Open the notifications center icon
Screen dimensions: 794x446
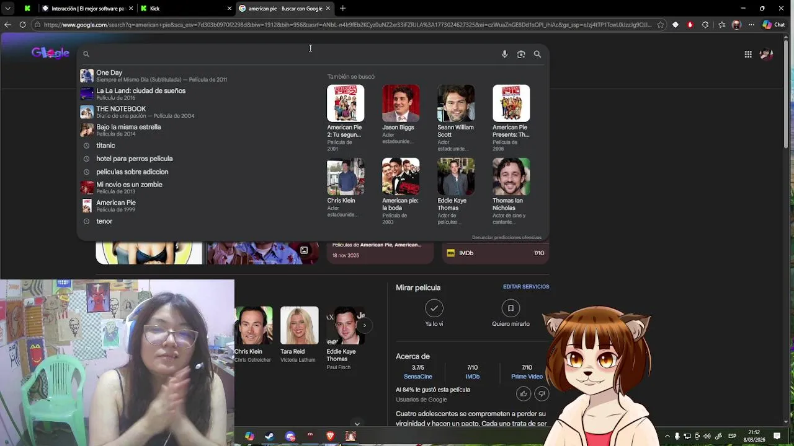(777, 436)
